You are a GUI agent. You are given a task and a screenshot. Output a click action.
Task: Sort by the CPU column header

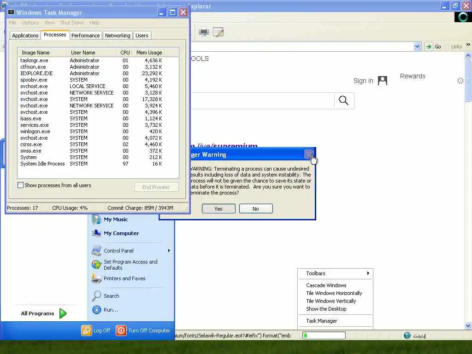(x=124, y=53)
